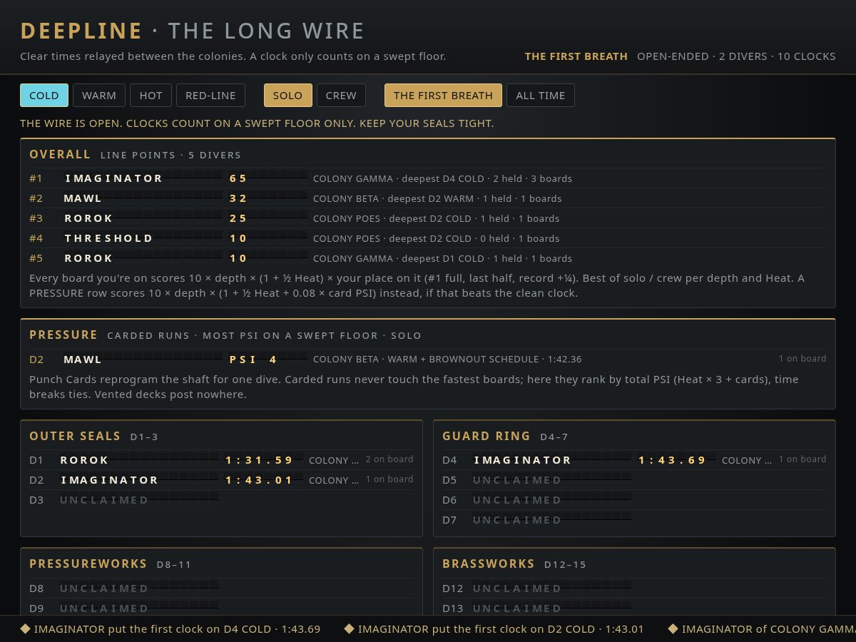The height and width of the screenshot is (642, 856).
Task: Enable the RED-LINE heat filter
Action: point(211,96)
